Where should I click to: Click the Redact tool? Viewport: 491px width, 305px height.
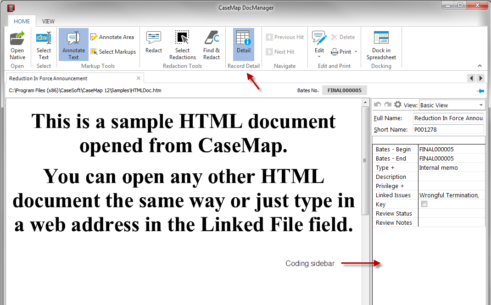click(x=154, y=44)
